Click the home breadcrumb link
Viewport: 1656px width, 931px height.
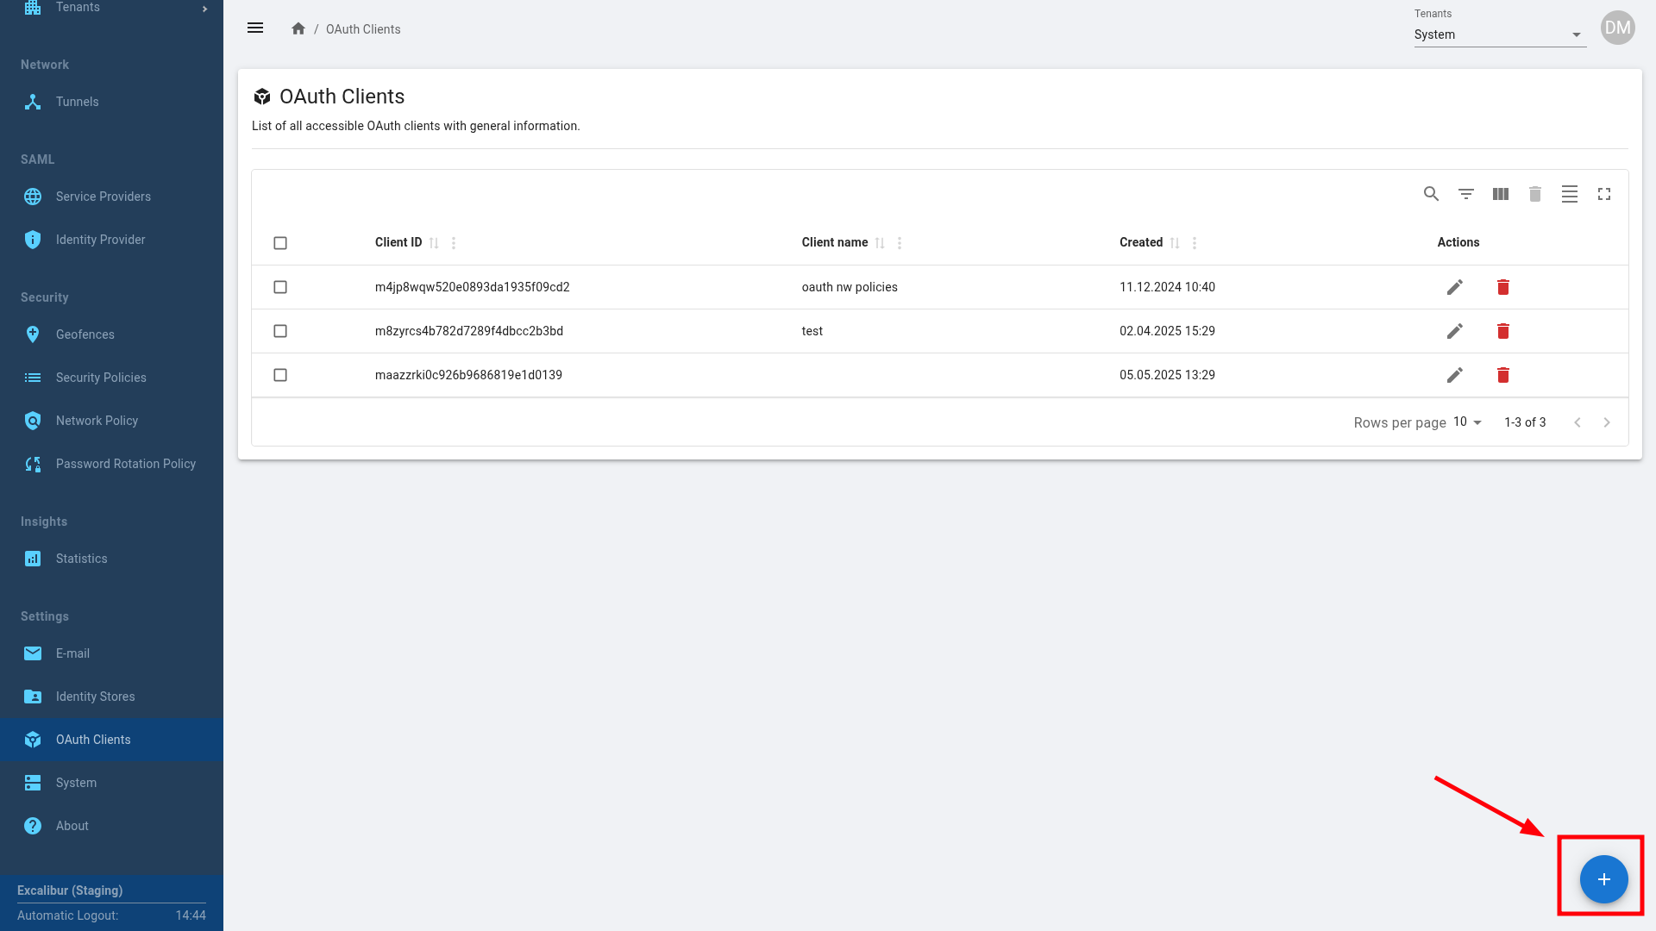point(298,28)
